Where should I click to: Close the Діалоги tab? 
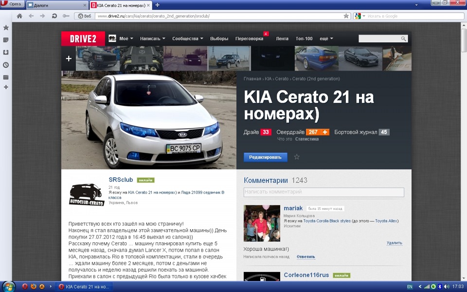[85, 5]
